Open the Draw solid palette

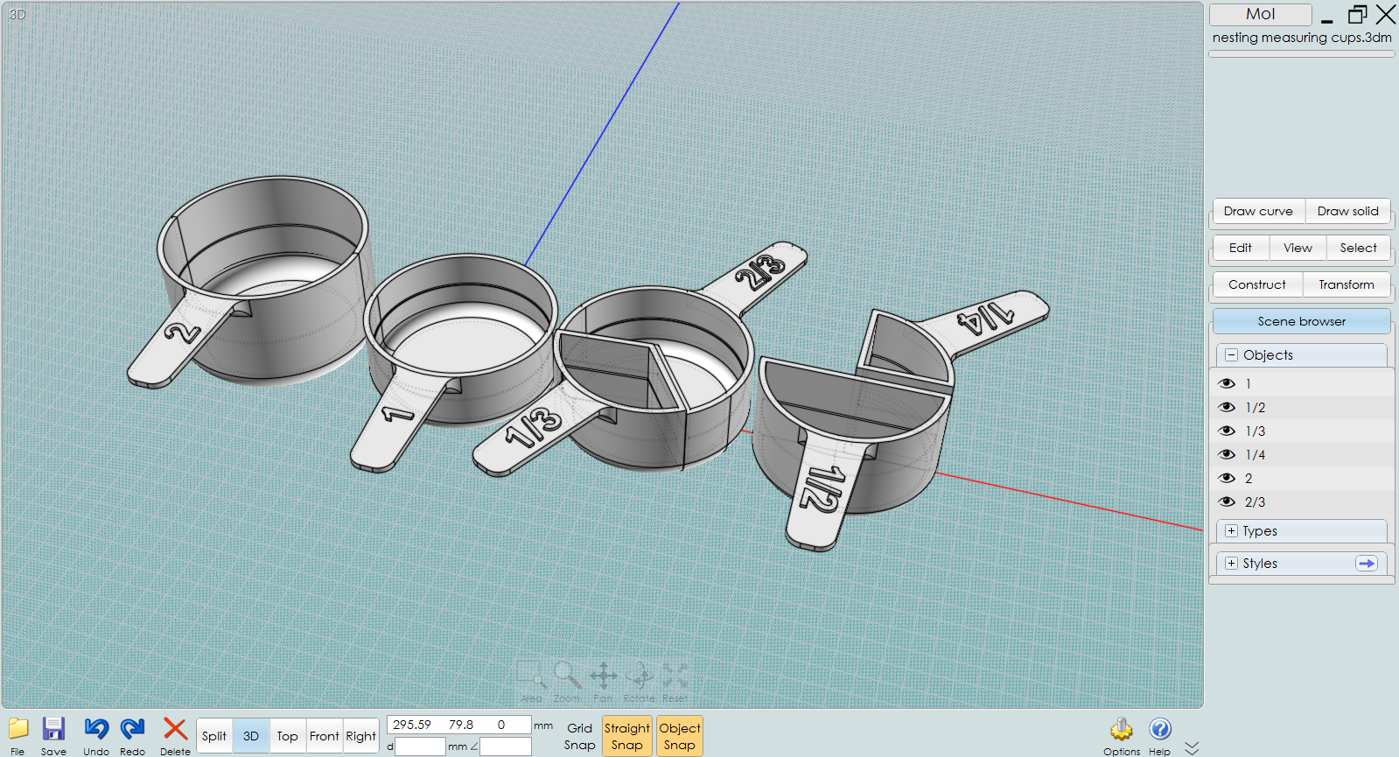pos(1347,211)
